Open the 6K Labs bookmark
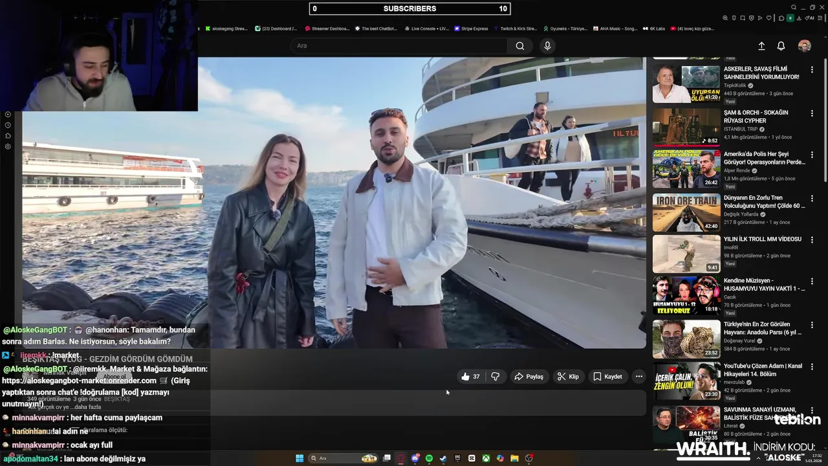Image resolution: width=828 pixels, height=466 pixels. coord(653,28)
